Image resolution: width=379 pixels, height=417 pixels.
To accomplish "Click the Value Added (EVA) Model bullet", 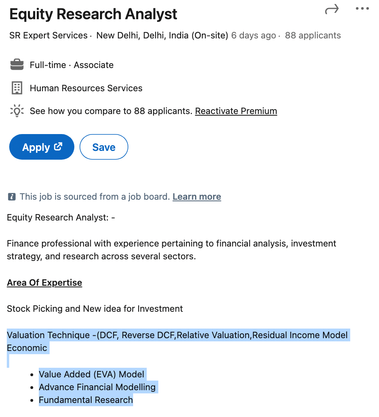I will click(92, 375).
